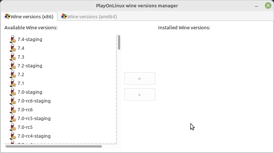Close the wine versions manager window
Screen dimensions: 274x153
pos(268,5)
